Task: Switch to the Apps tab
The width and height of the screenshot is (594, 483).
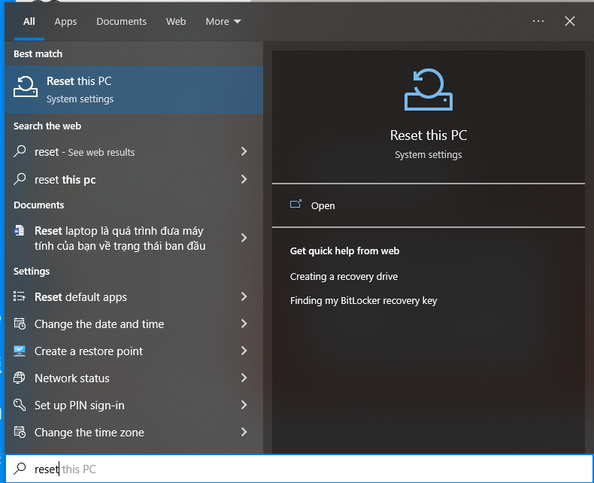Action: pos(65,22)
